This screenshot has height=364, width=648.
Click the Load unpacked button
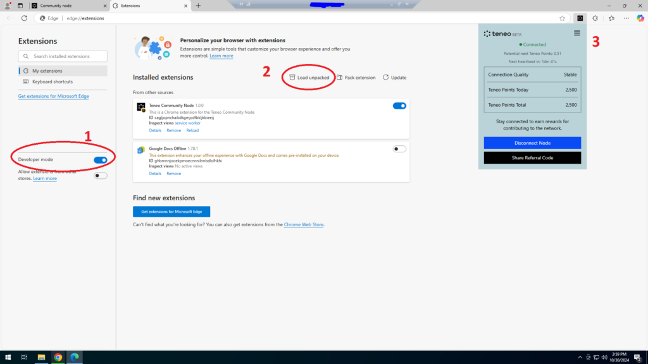[309, 78]
